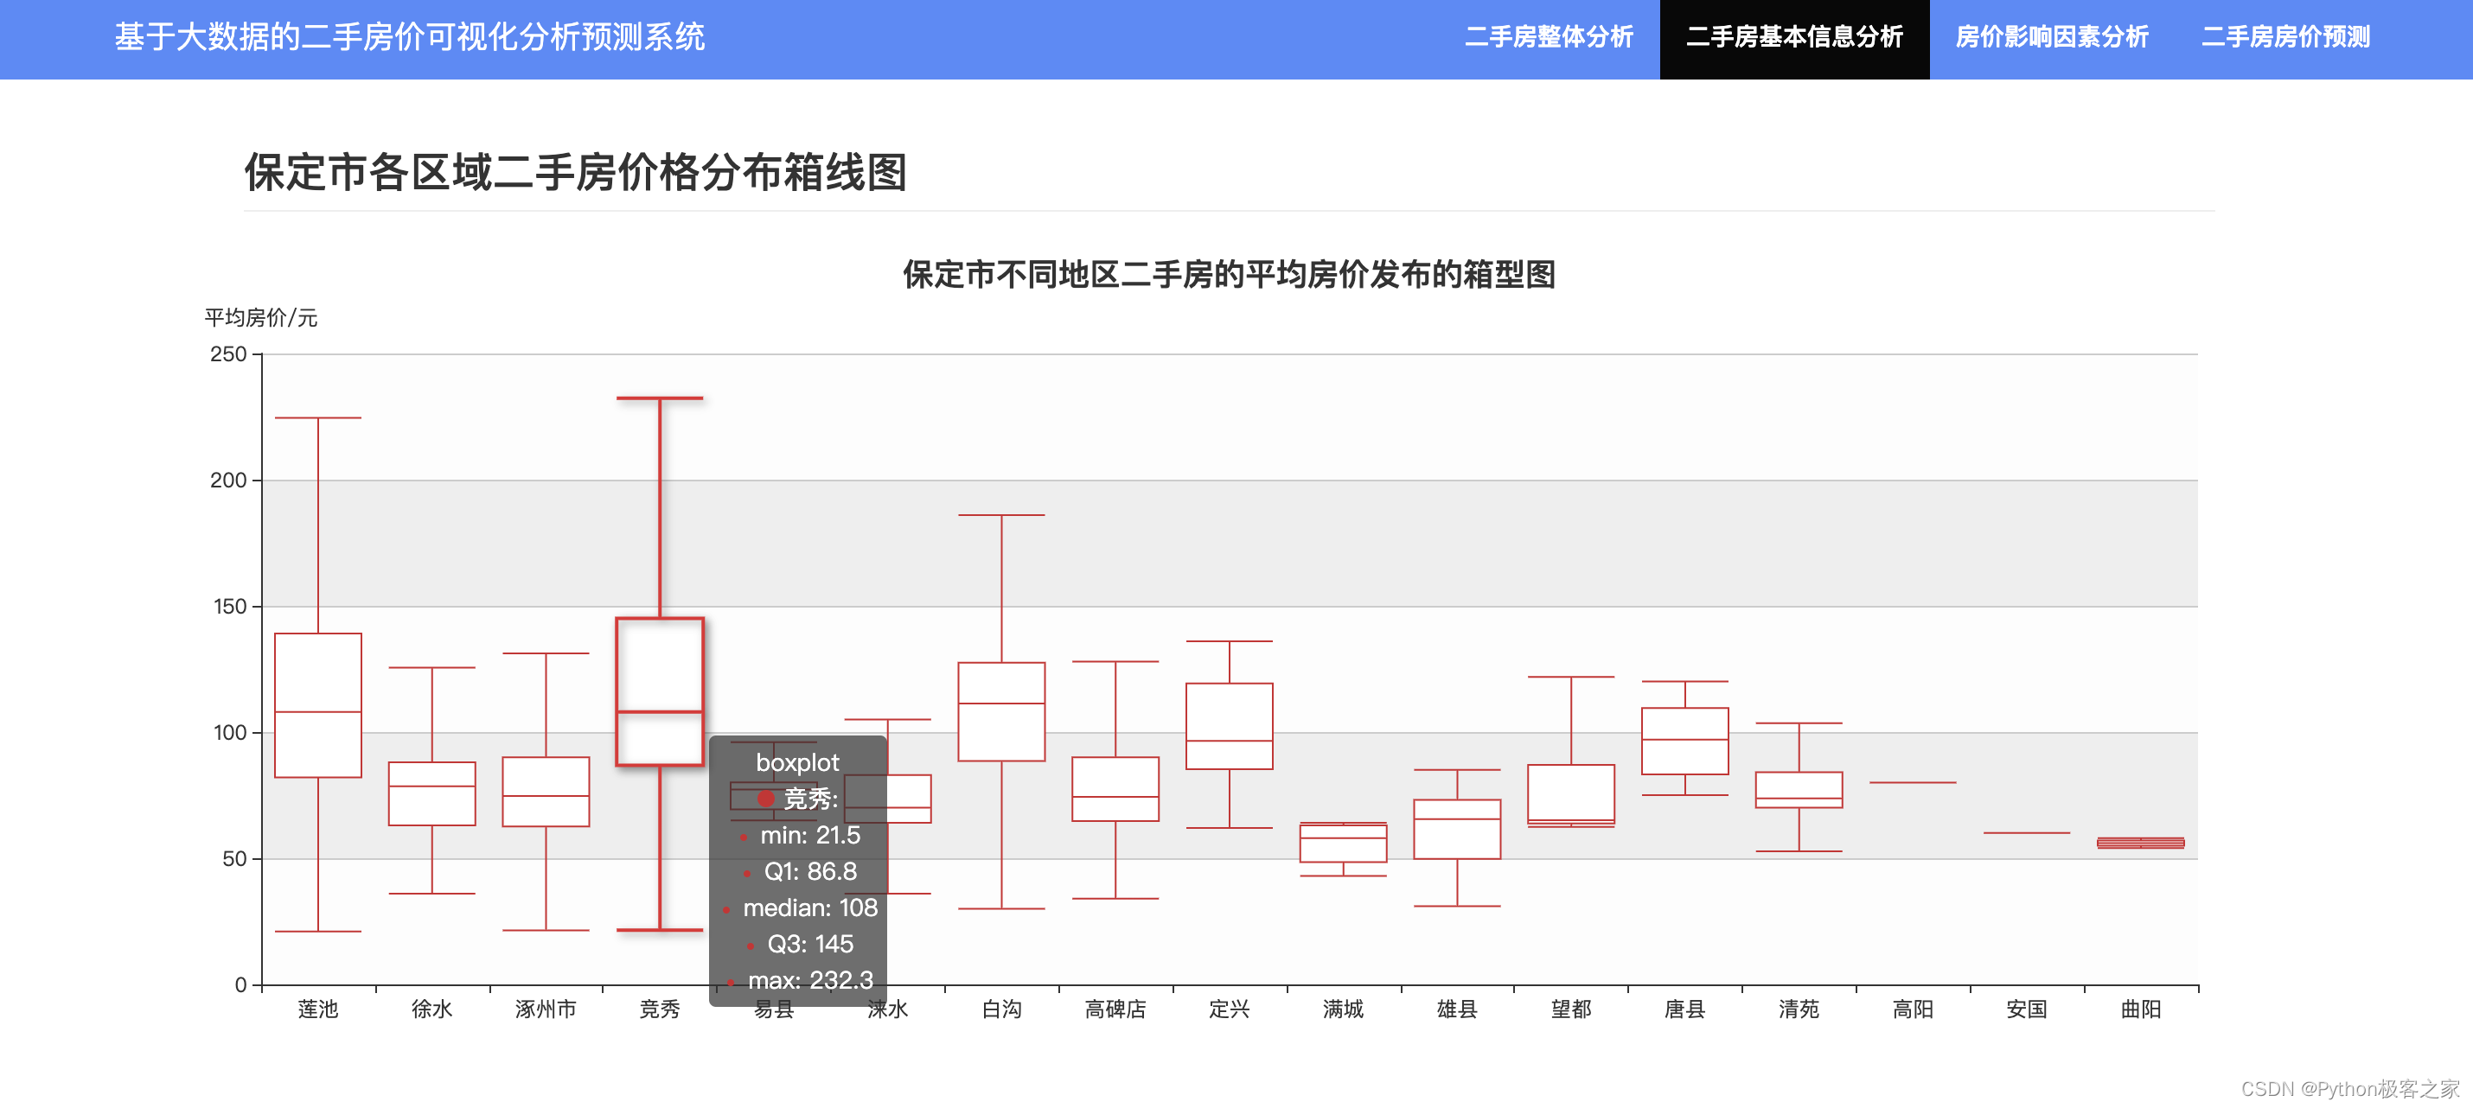This screenshot has width=2473, height=1108.
Task: Click the 望都 boxplot box
Action: pos(1570,793)
